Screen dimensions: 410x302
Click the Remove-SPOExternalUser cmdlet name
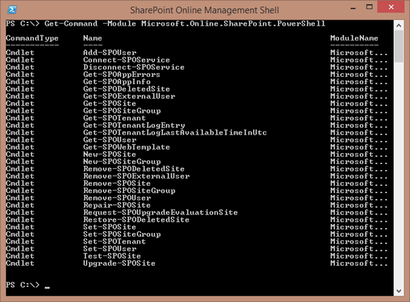(137, 176)
